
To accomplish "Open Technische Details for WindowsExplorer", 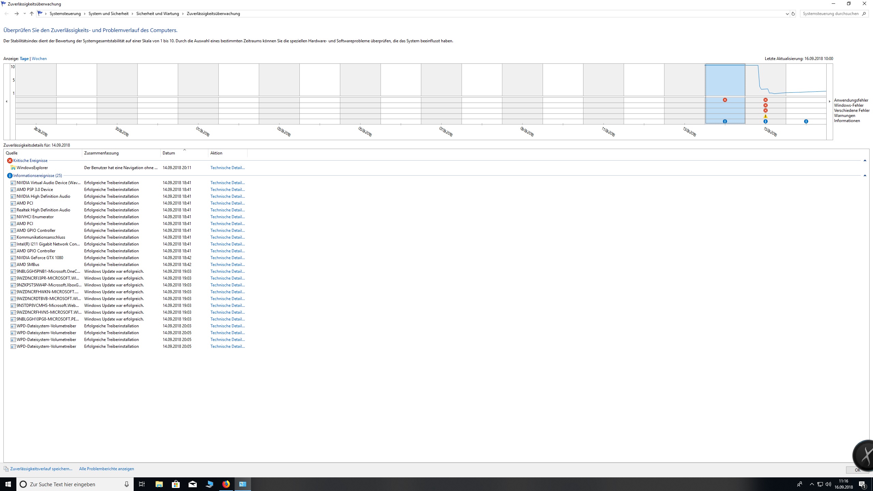I will click(227, 168).
